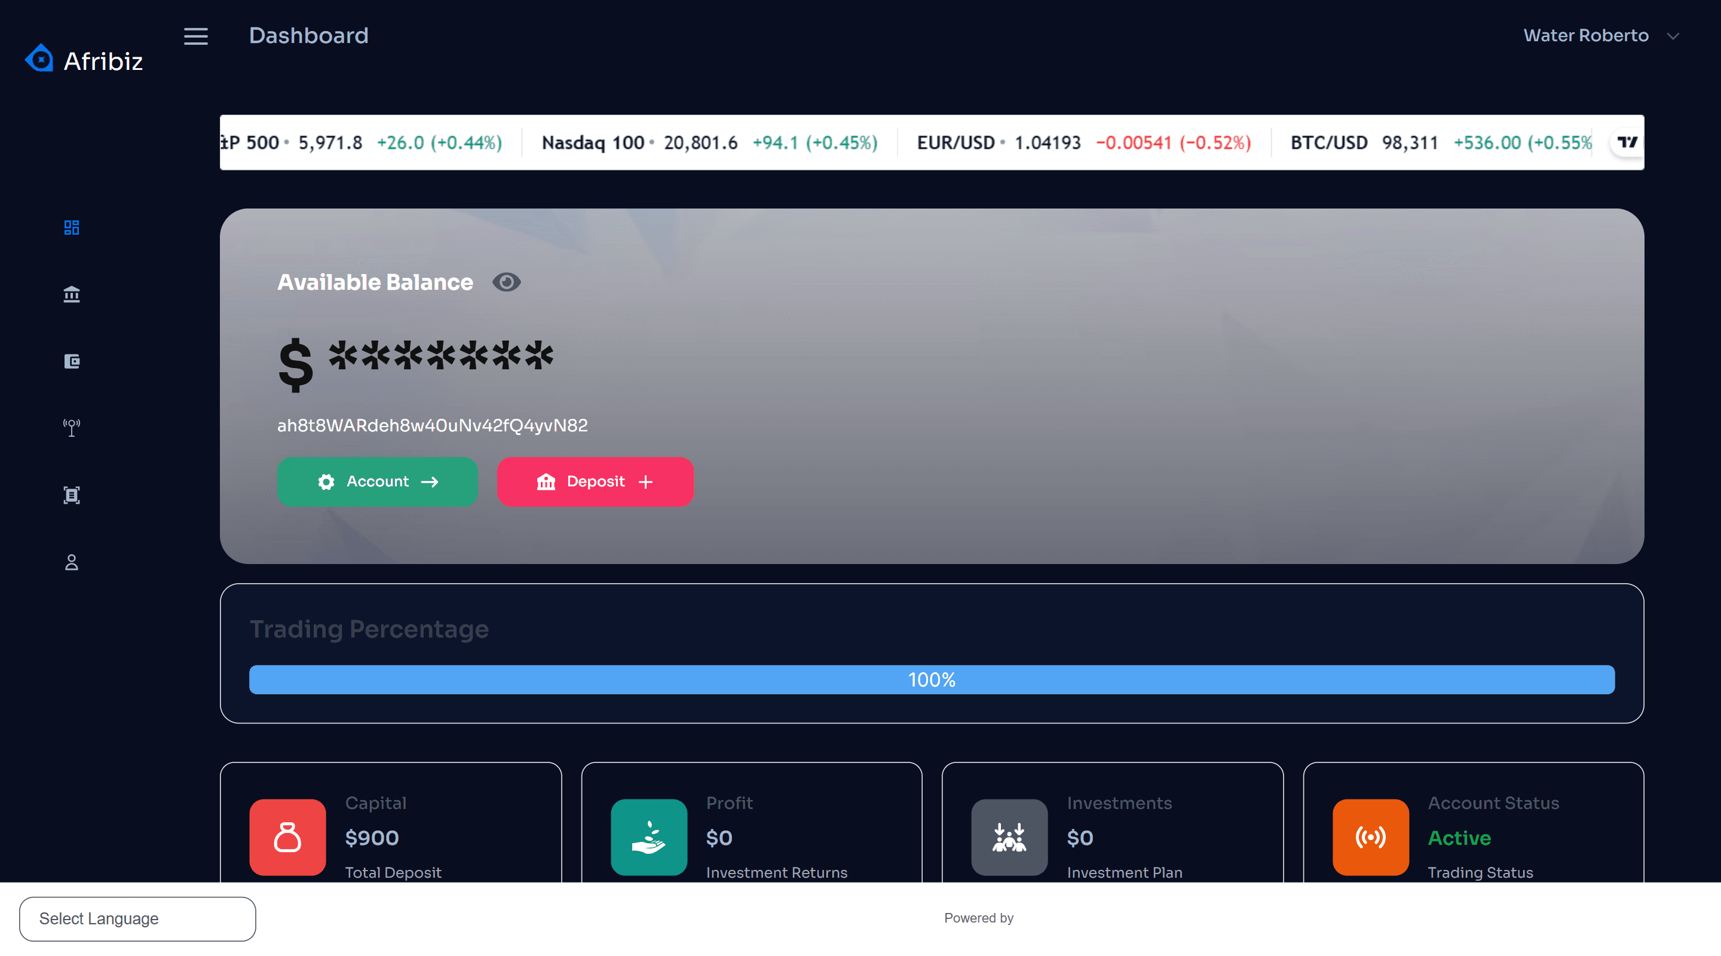Image resolution: width=1721 pixels, height=956 pixels.
Task: Click the signal/trading antenna sidebar icon
Action: tap(71, 428)
